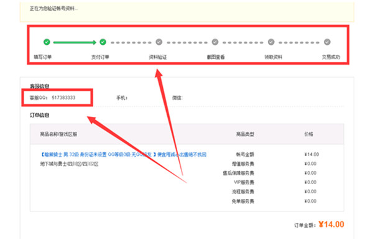This screenshot has height=240, width=373.
Task: Click the ¥14.00 account price value
Action: (311, 155)
